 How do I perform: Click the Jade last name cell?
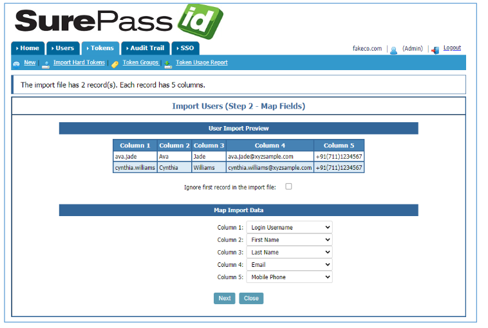tap(209, 157)
